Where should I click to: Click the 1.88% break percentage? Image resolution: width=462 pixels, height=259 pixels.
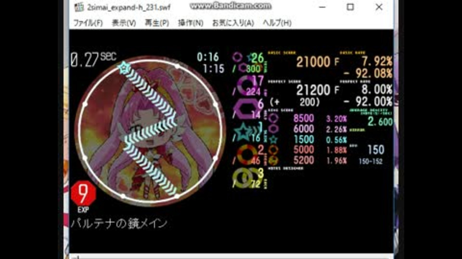pos(336,150)
